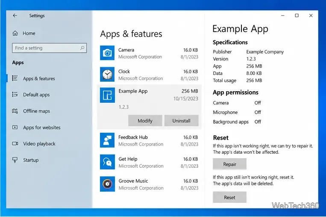Image resolution: width=326 pixels, height=217 pixels.
Task: Switch to Video playback settings
Action: point(39,144)
